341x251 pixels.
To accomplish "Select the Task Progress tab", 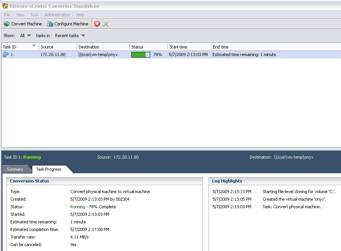I will tap(49, 169).
